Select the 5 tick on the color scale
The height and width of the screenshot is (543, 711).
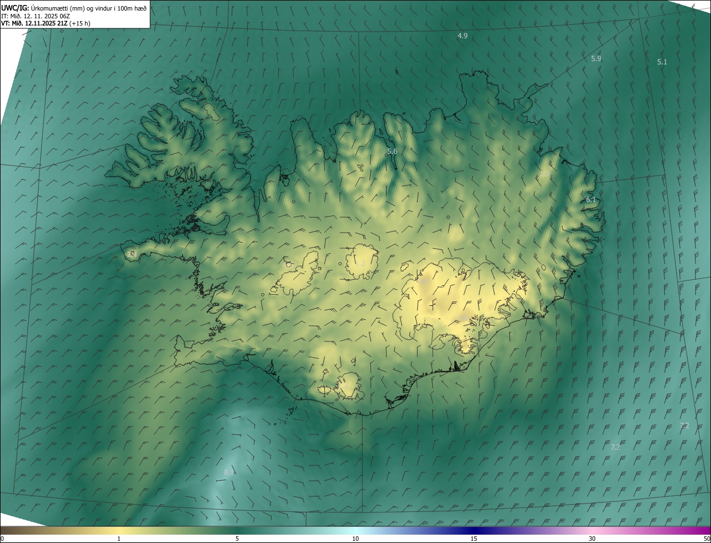coord(237,539)
